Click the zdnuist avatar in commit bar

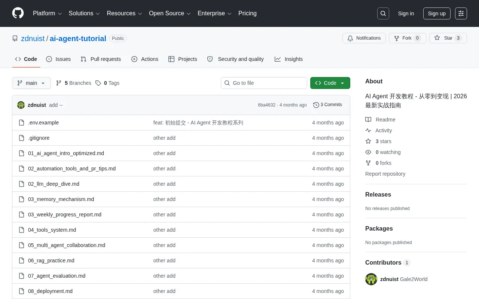[21, 105]
